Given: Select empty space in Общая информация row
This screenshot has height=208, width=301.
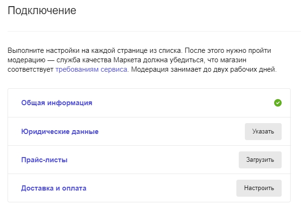Looking at the screenshot, I should click(183, 103).
